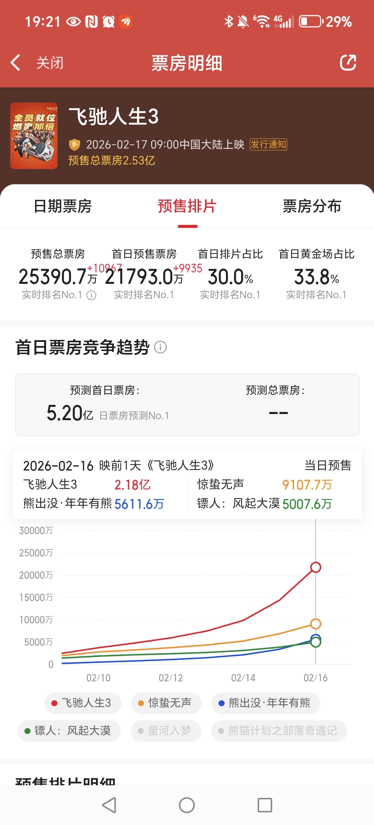This screenshot has height=825, width=374.
Task: Tap the eye icon in the status bar
Action: [74, 21]
